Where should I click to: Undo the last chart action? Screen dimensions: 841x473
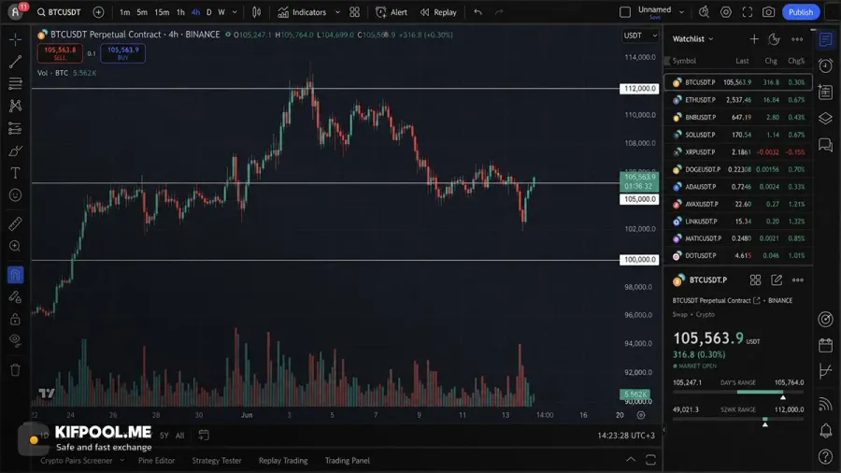pyautogui.click(x=478, y=12)
